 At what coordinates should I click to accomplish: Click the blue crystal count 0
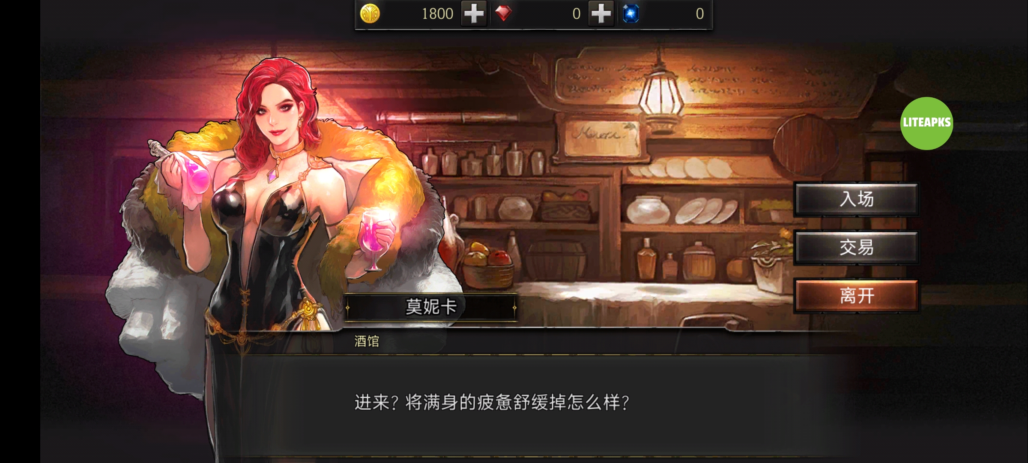tap(699, 14)
